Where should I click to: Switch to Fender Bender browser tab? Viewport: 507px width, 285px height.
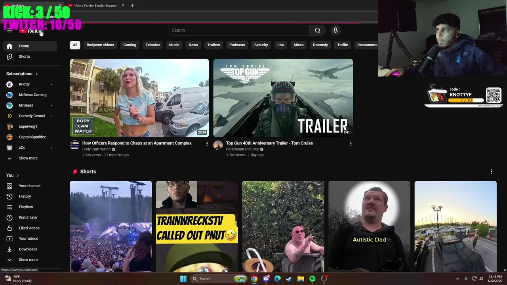tap(95, 6)
